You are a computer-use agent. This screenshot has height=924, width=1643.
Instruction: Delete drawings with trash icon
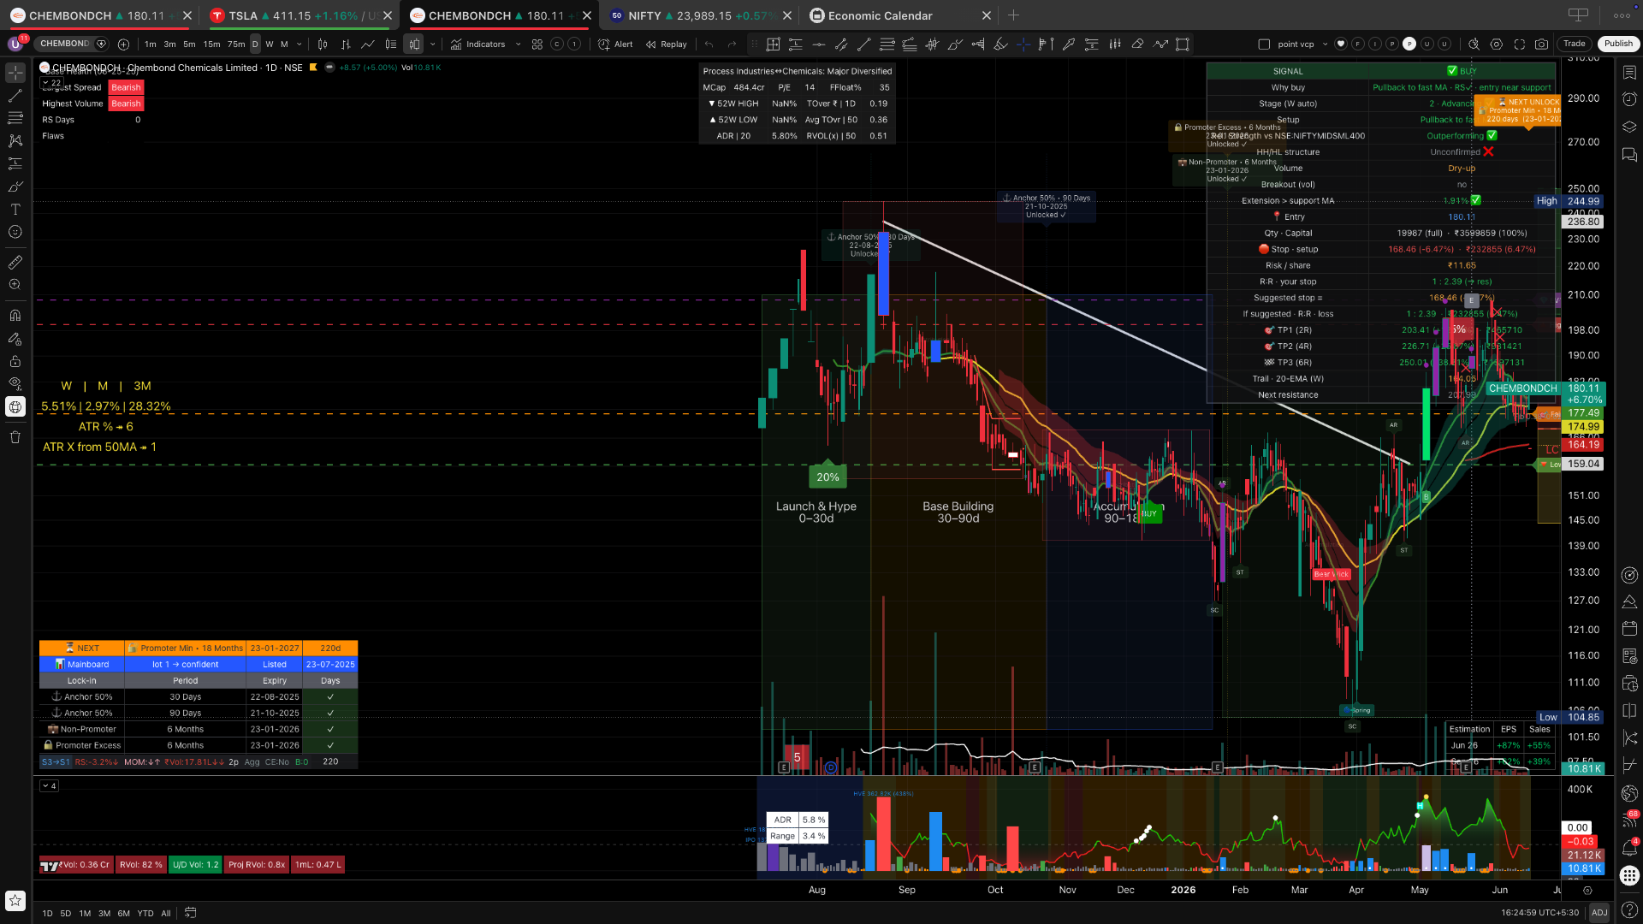15,437
